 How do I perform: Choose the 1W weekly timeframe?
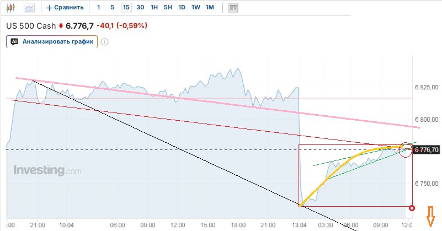click(x=195, y=8)
